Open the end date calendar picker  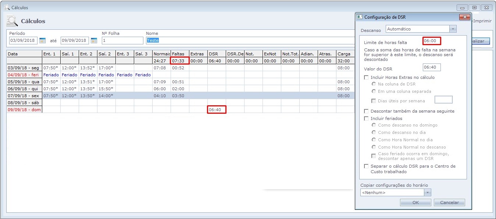(94, 40)
